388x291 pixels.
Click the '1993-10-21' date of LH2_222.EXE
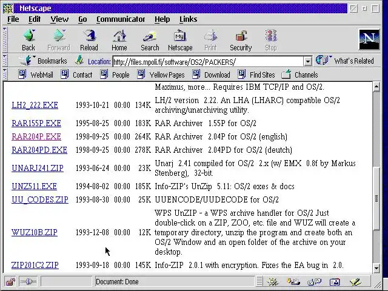92,105
